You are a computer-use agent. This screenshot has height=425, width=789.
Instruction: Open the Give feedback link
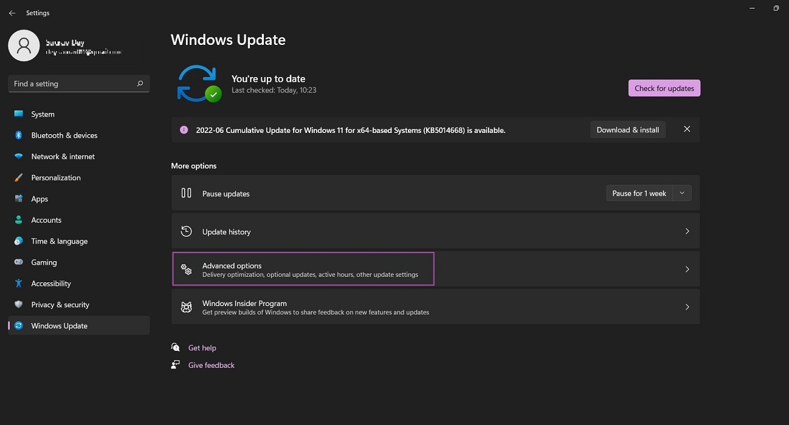pos(211,365)
